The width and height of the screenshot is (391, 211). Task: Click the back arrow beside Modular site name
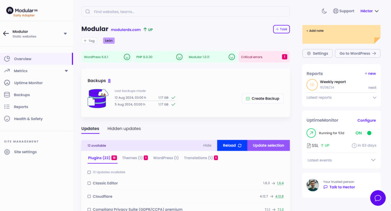point(6,34)
